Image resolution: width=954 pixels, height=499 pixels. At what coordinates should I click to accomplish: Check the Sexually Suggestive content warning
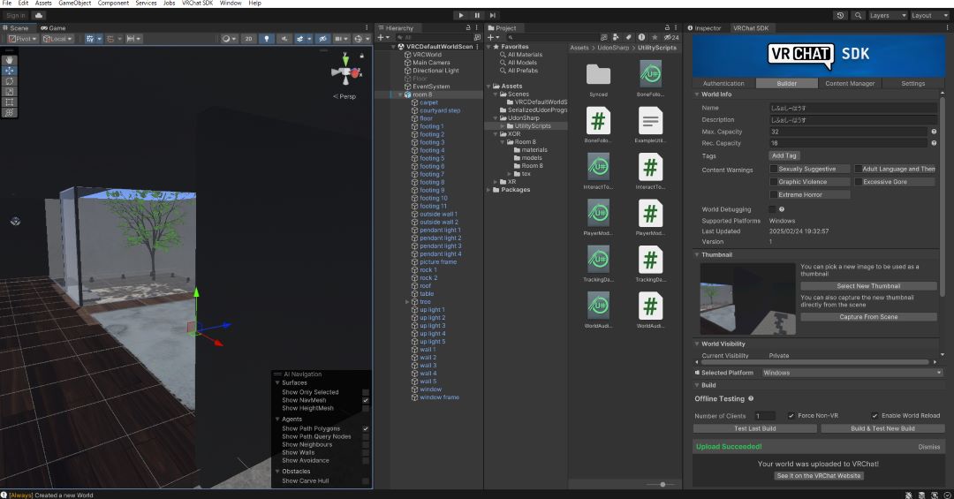(773, 170)
